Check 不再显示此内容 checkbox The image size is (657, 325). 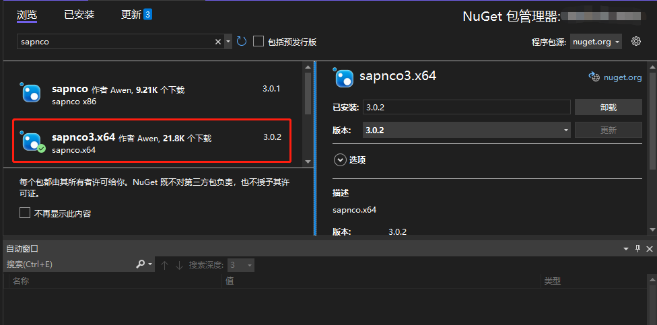click(x=25, y=213)
